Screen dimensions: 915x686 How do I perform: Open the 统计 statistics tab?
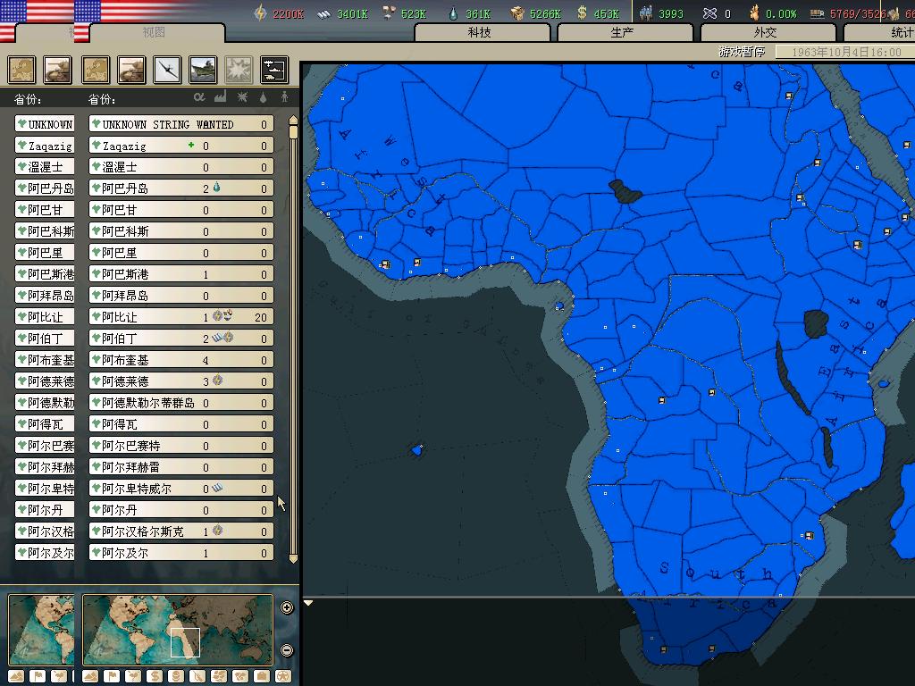[879, 33]
